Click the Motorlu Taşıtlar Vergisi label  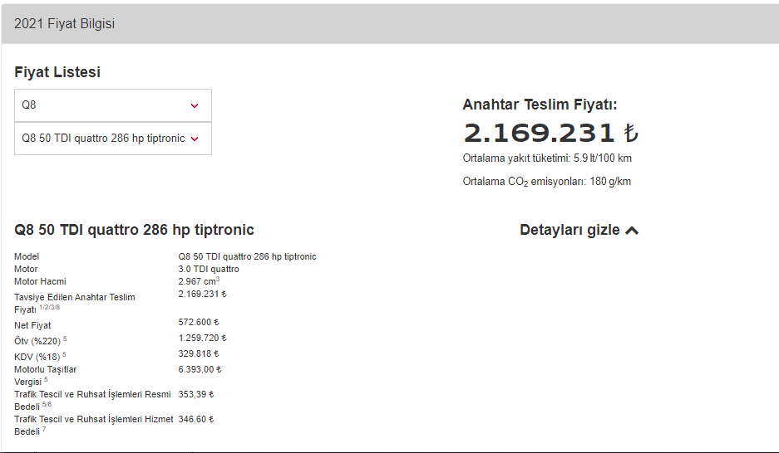(x=45, y=376)
